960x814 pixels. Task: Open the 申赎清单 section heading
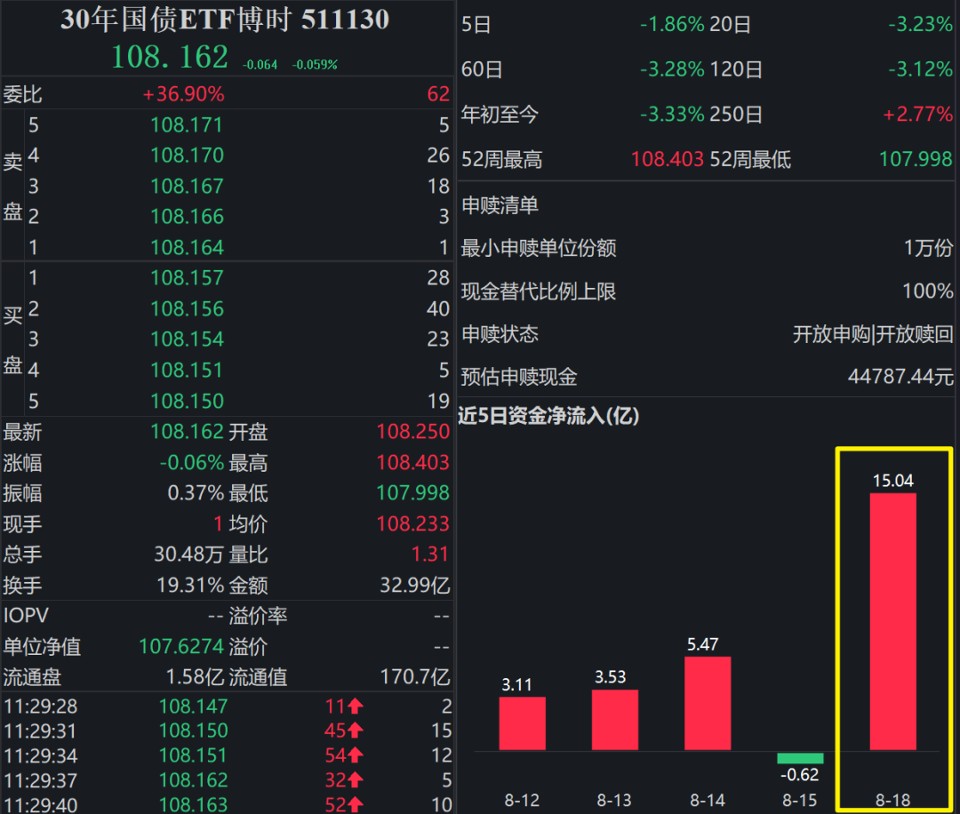500,205
